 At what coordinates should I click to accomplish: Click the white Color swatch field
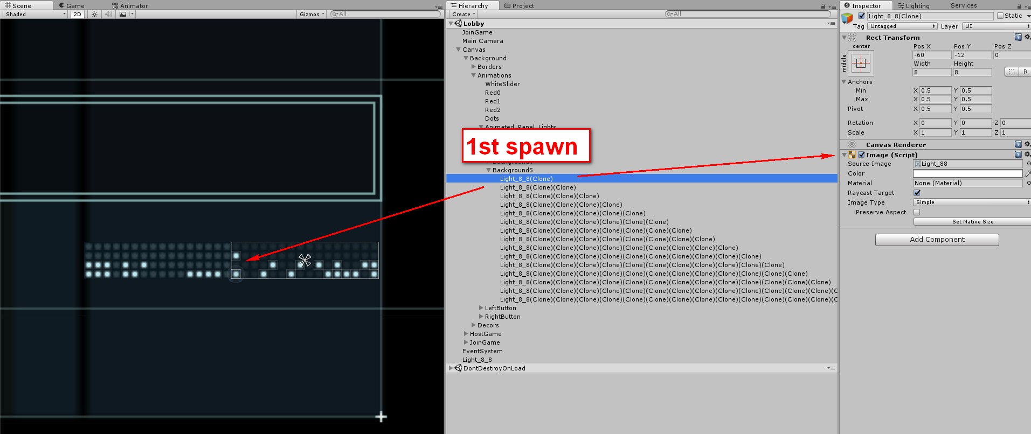coord(967,173)
